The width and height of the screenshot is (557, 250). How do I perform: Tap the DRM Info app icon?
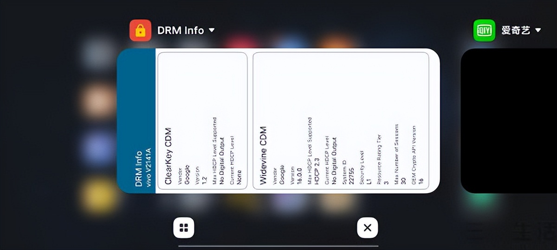141,30
